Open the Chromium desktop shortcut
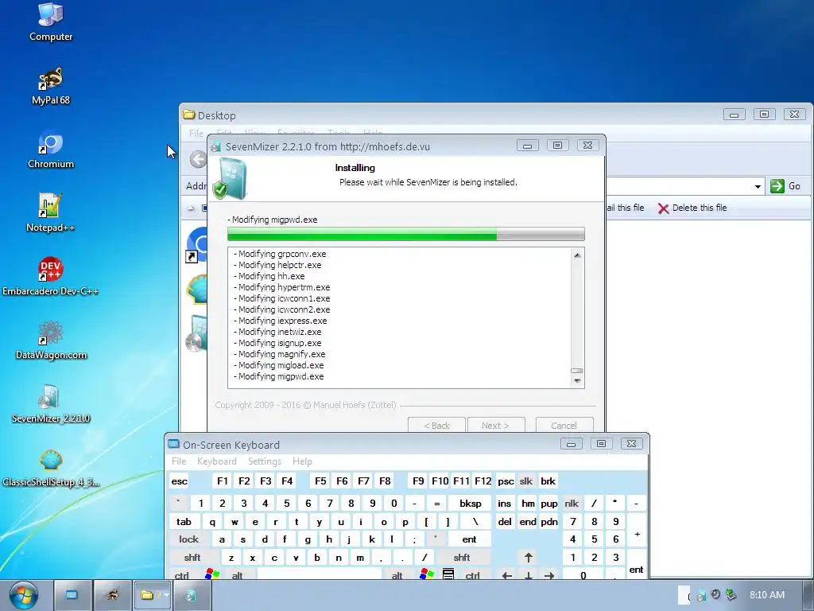 pos(50,150)
